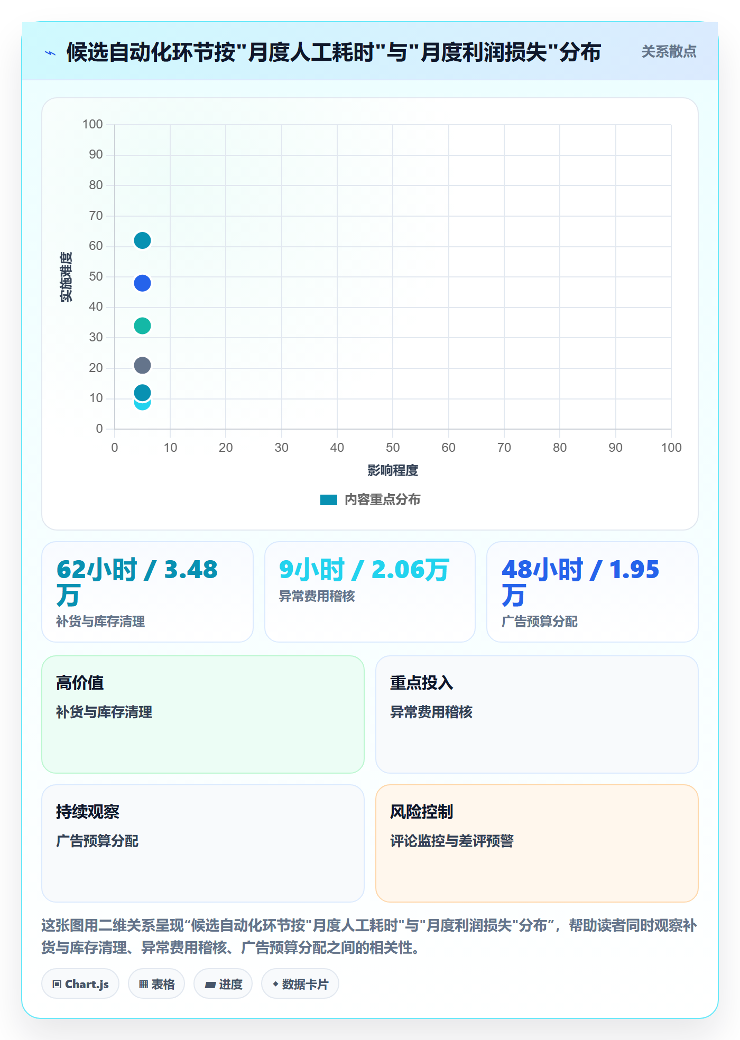Toggle the 内容重点分布 legend swatch
740x1040 pixels.
[328, 500]
